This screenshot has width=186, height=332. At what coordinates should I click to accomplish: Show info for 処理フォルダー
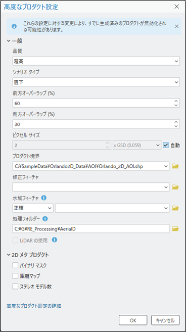click(45, 219)
